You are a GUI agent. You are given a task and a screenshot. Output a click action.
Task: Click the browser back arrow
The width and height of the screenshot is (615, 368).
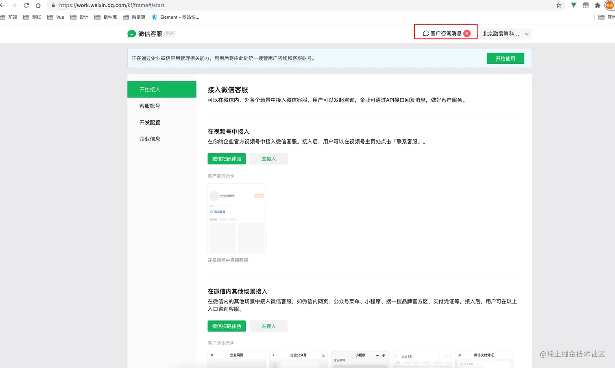point(2,5)
